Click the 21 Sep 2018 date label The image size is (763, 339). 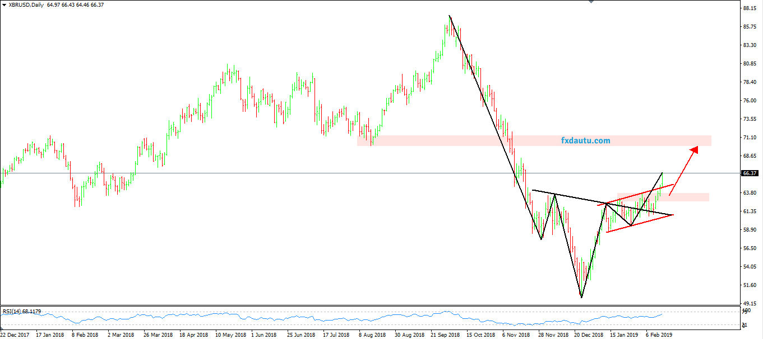coord(445,335)
